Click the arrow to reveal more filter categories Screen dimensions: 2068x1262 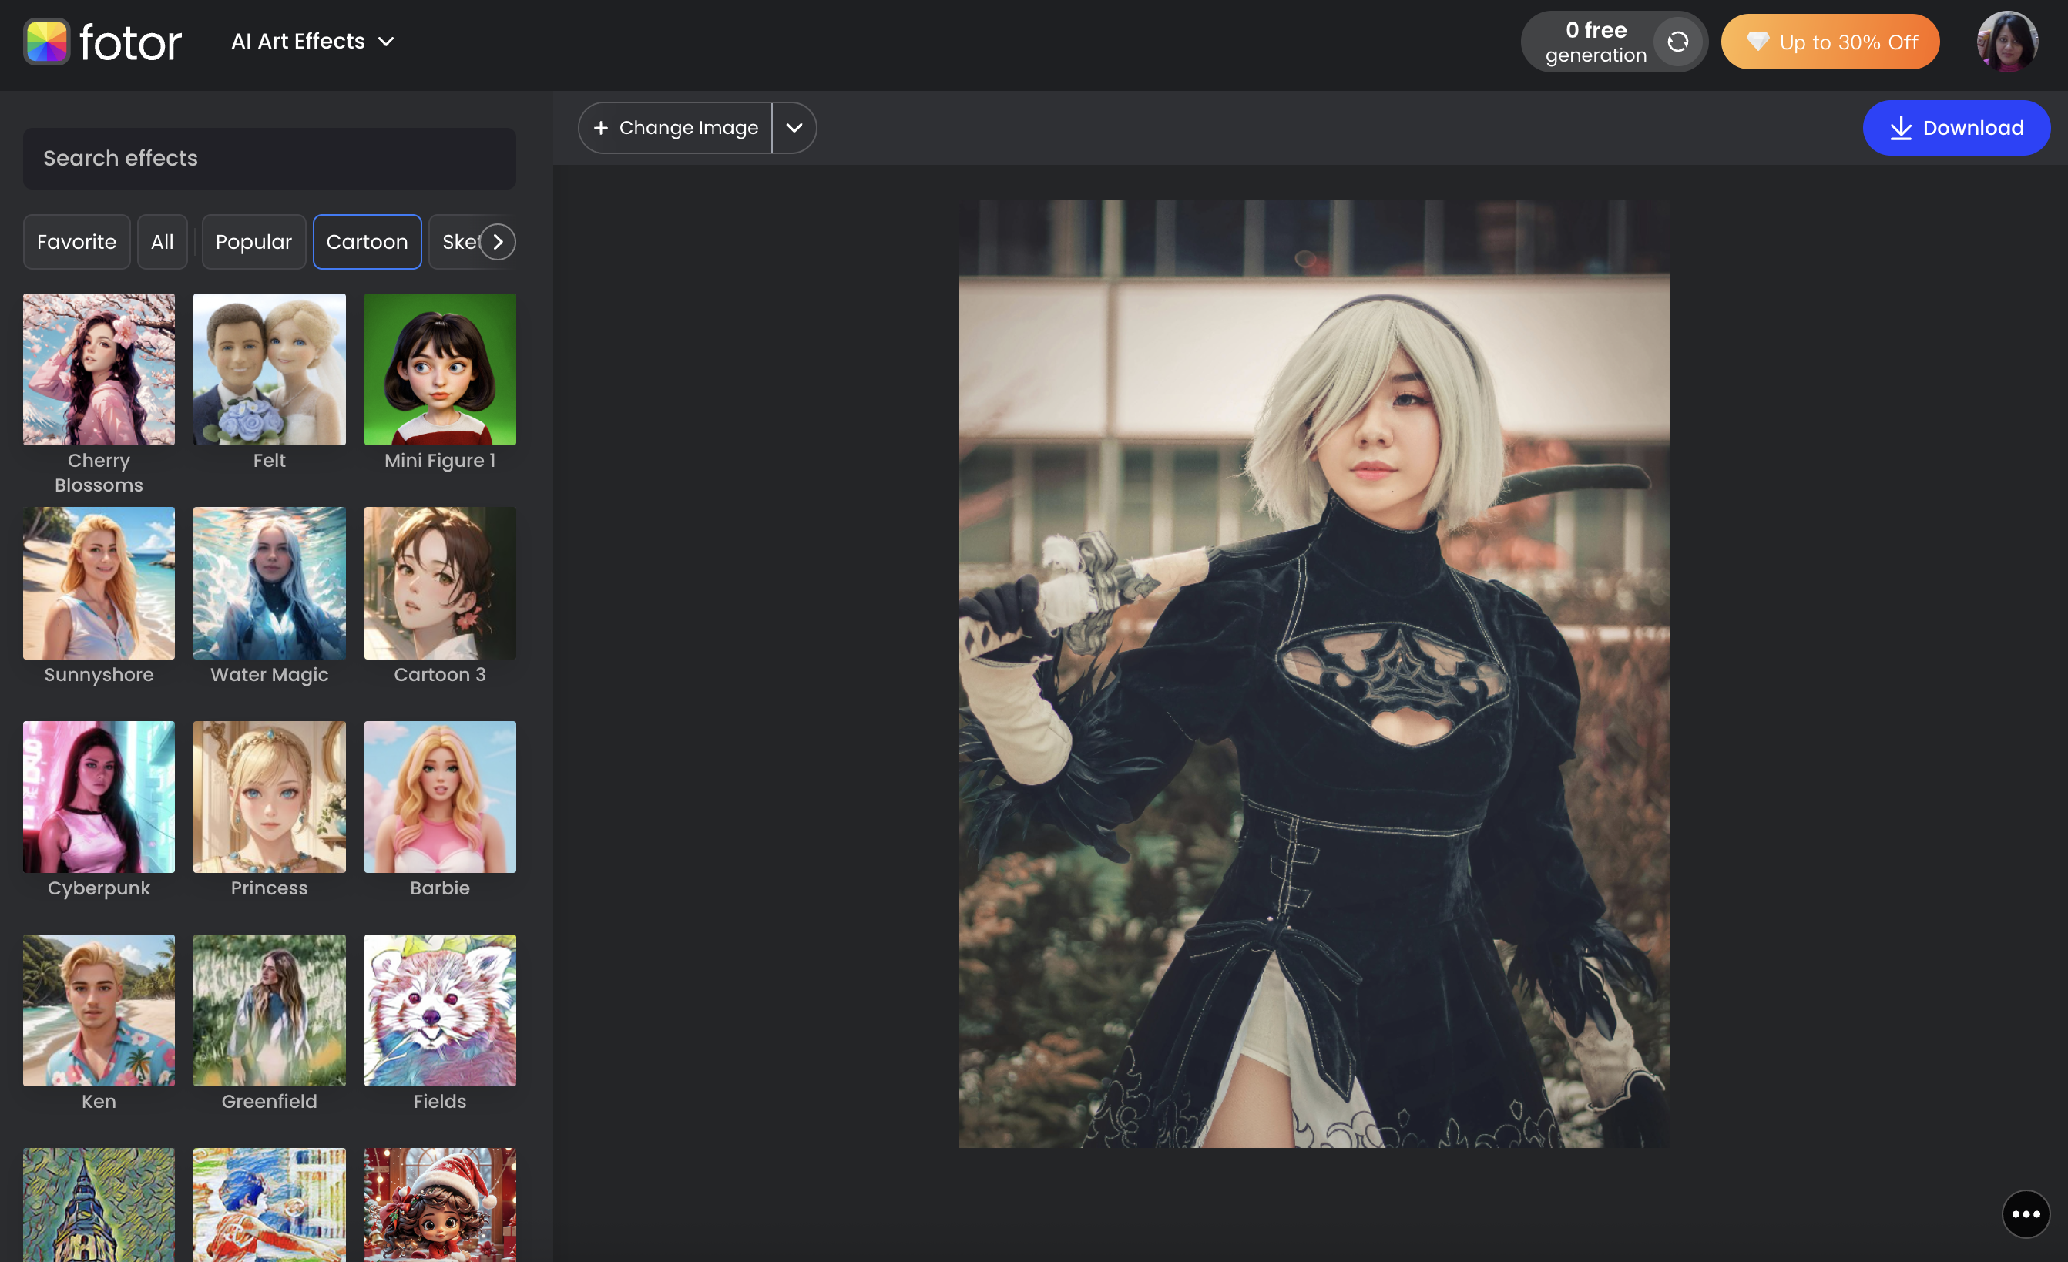pos(499,242)
